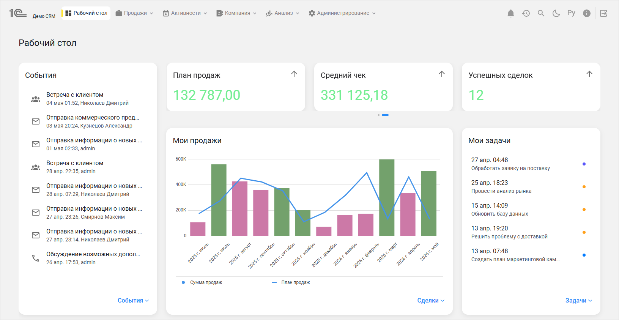
Task: Select first carousel page dot
Action: click(x=379, y=115)
